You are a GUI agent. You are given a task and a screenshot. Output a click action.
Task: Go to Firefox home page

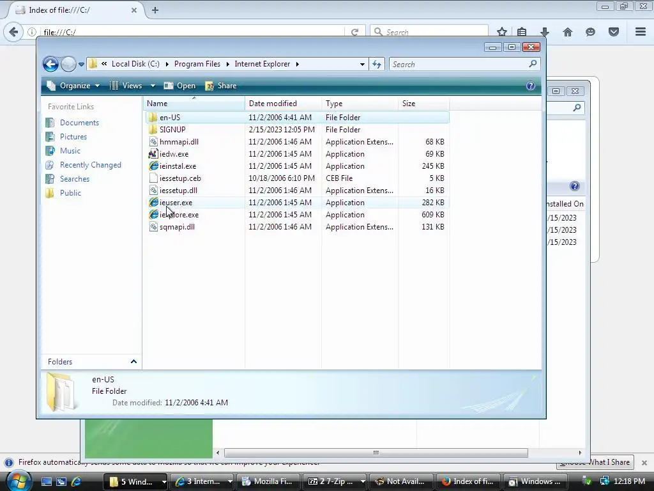[x=567, y=32]
